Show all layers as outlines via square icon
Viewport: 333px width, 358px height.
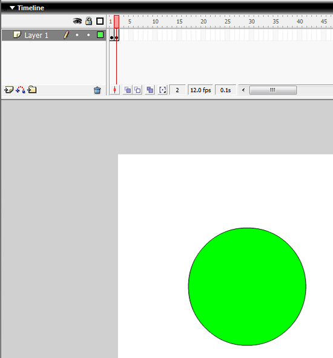100,21
